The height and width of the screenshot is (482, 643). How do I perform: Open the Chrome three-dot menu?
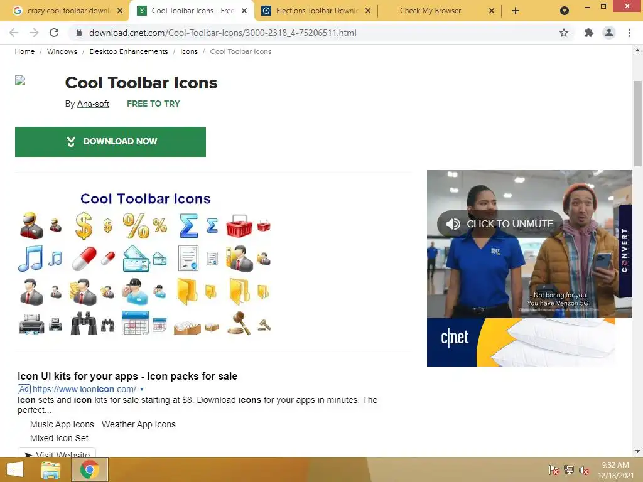click(x=629, y=33)
